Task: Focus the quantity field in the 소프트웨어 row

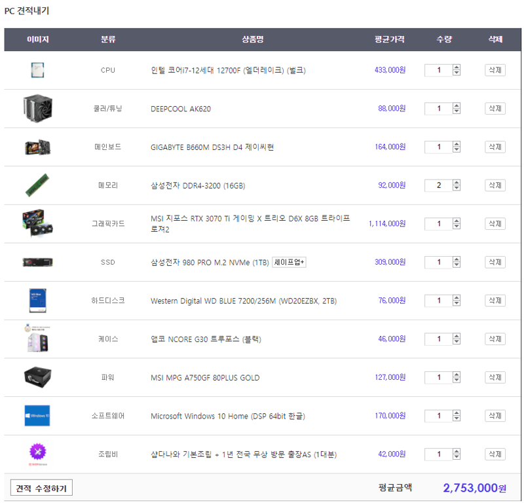Action: pyautogui.click(x=438, y=416)
